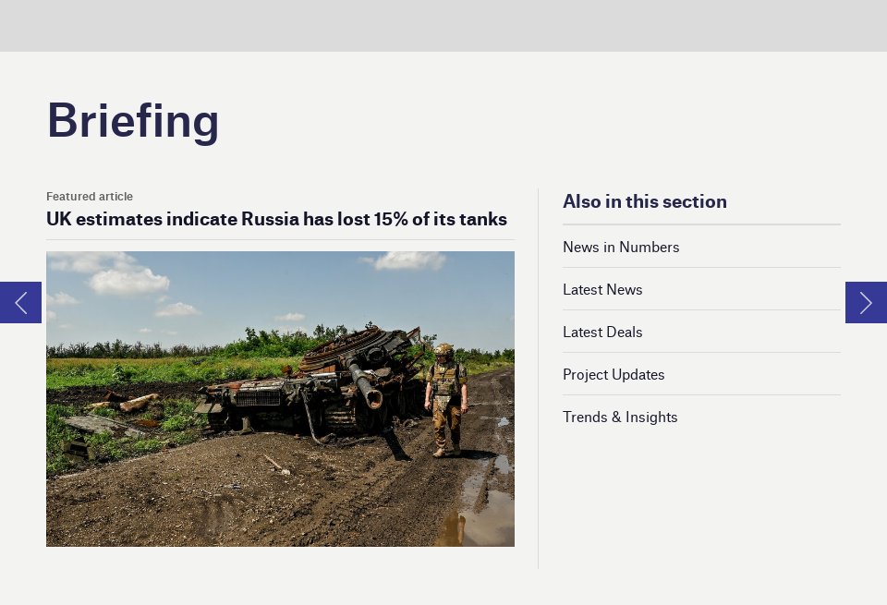Open Project Updates from the section list
Screen dimensions: 887x605
coord(614,374)
